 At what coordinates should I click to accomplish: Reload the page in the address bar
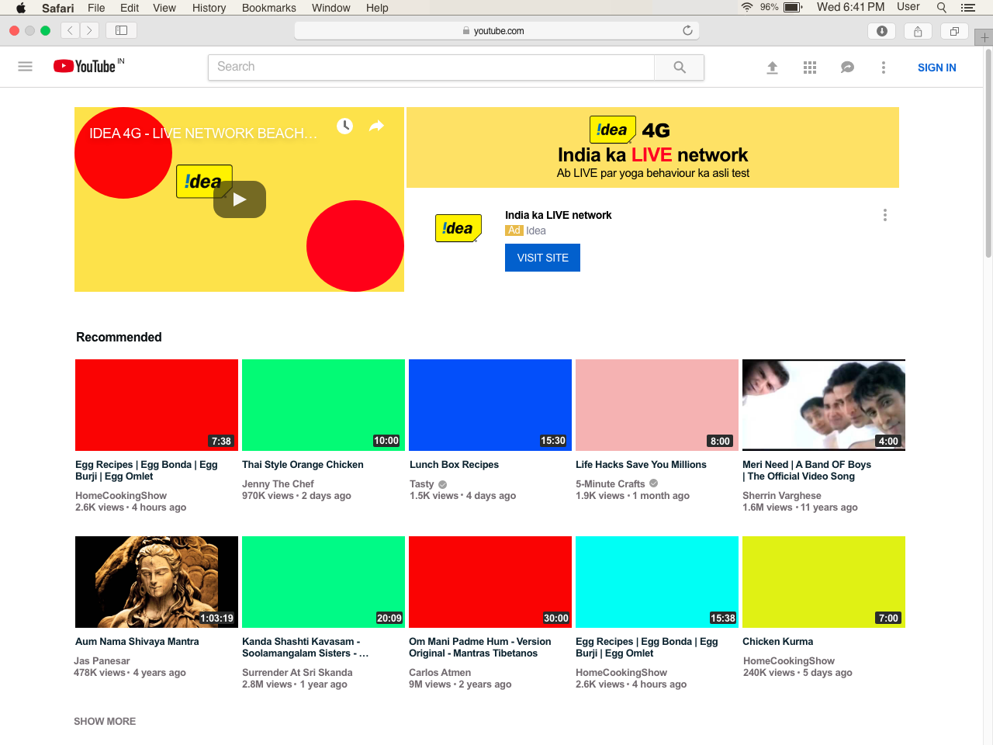click(x=687, y=30)
